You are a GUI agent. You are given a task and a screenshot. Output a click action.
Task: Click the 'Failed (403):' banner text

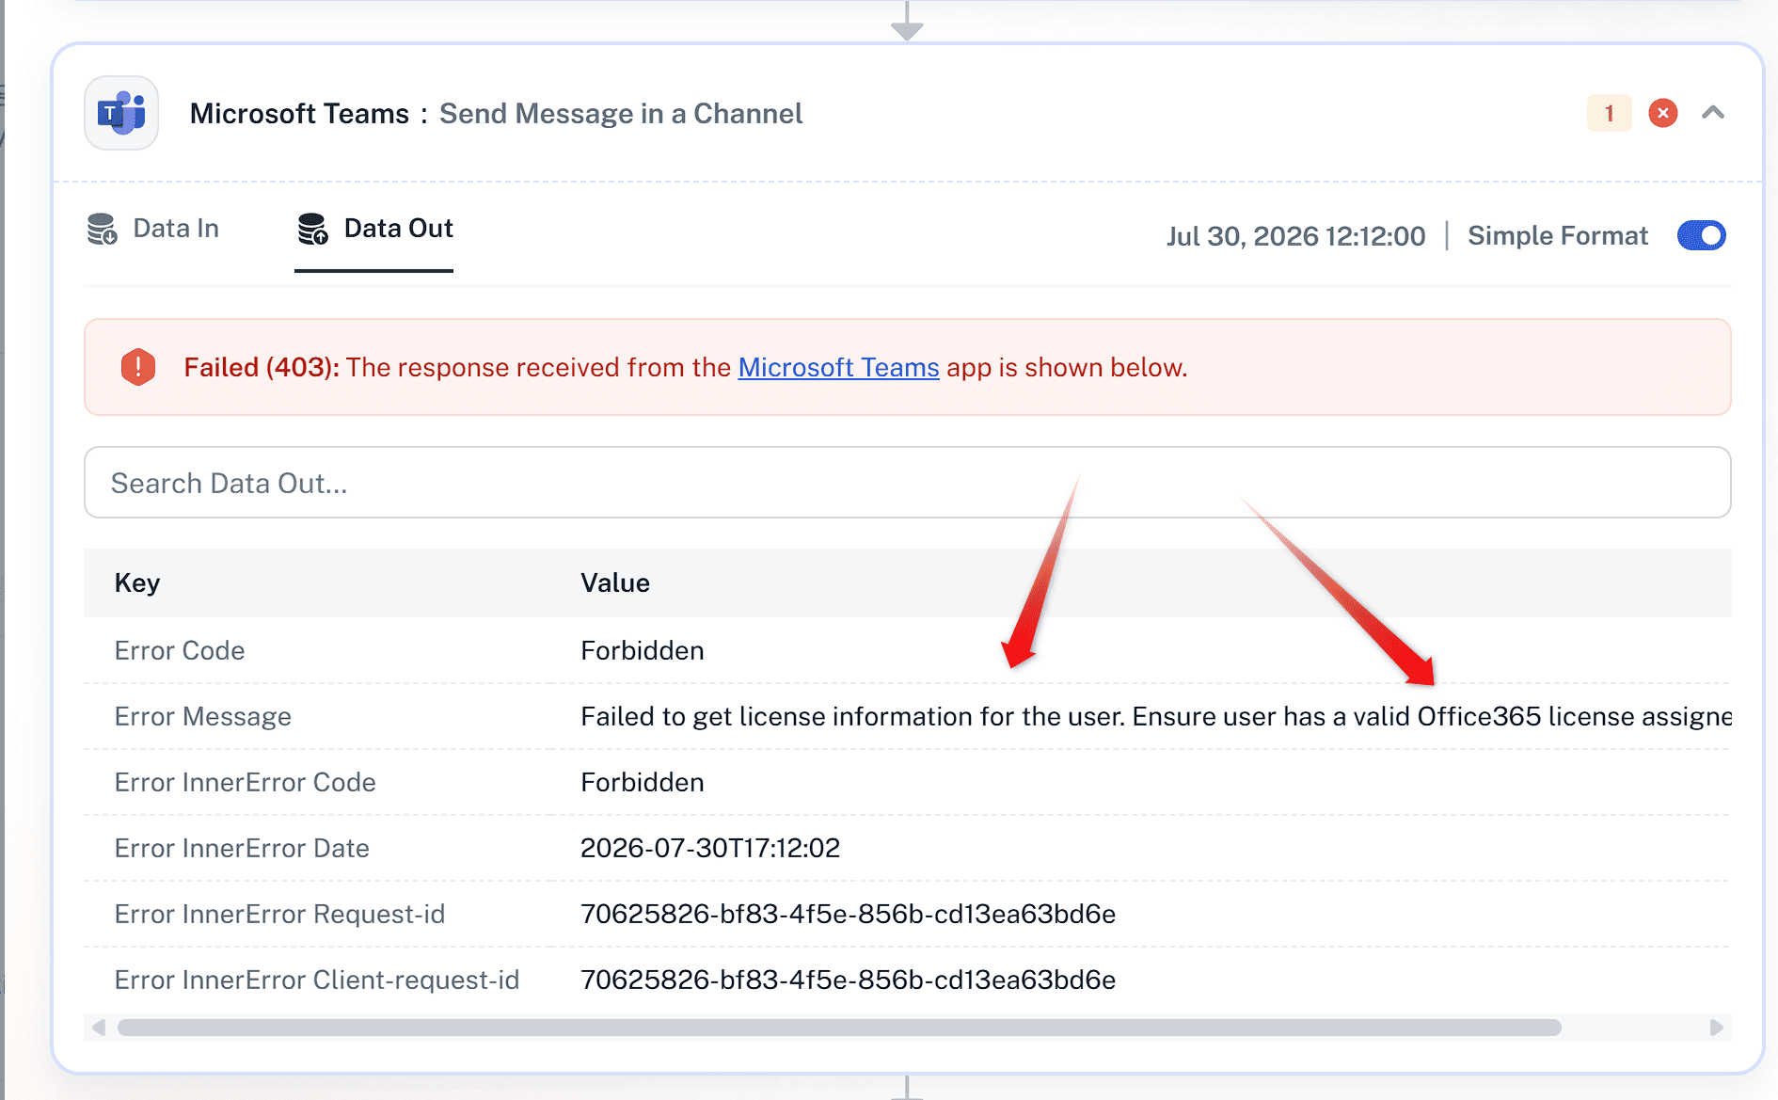click(262, 367)
